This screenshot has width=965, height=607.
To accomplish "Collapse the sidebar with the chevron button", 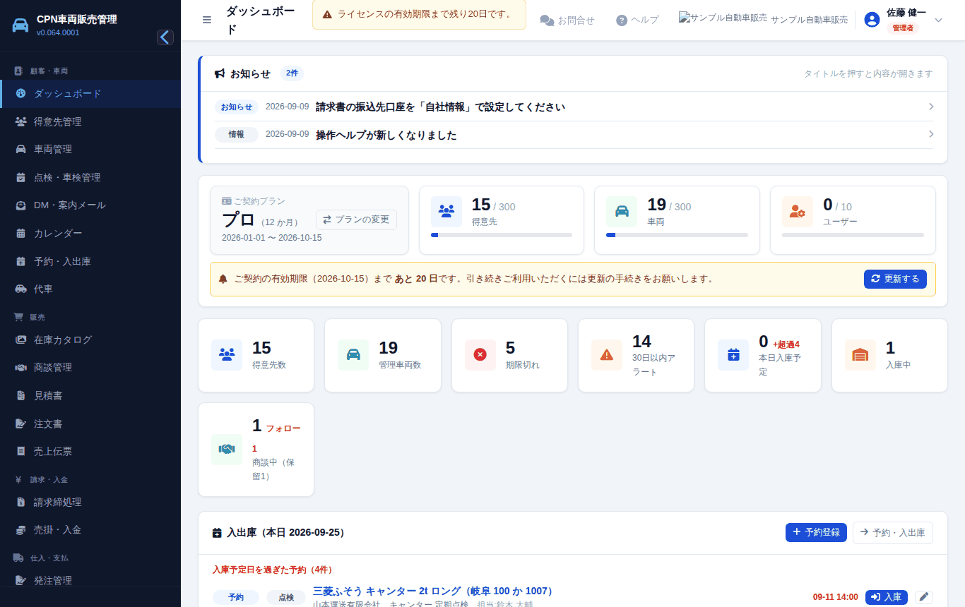I will 165,37.
